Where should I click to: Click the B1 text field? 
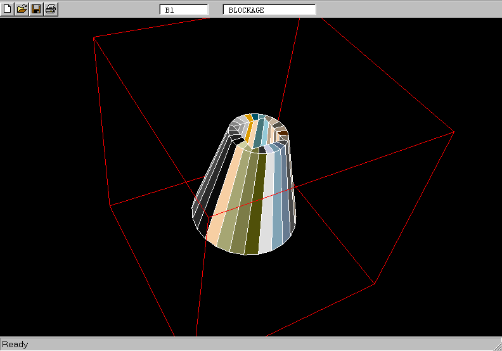tap(184, 10)
